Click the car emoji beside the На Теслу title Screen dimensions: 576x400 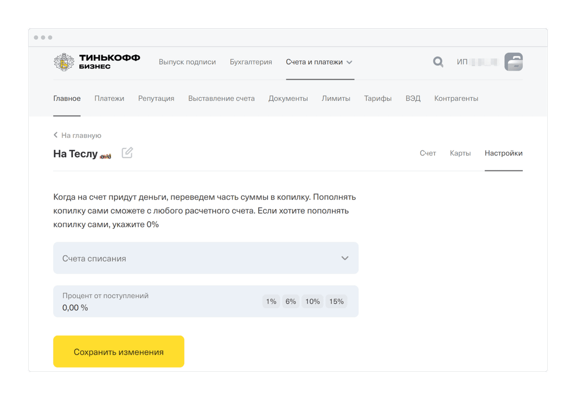tap(105, 156)
